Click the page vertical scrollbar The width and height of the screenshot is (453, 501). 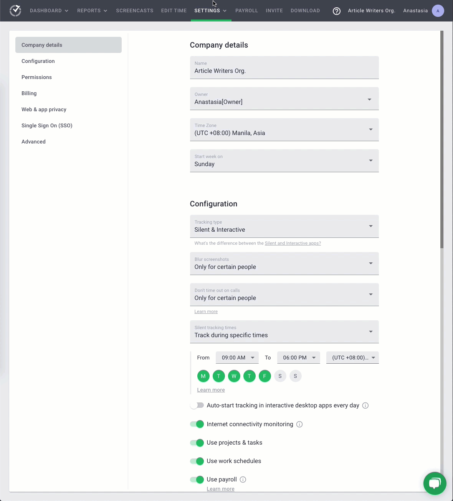[442, 139]
